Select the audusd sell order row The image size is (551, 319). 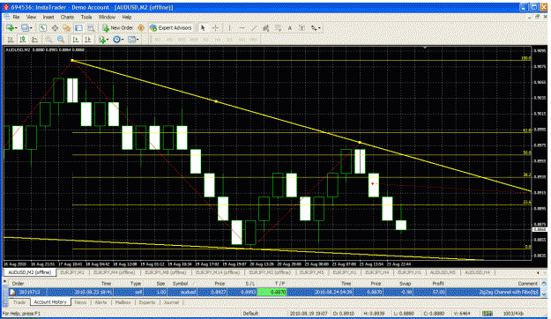(274, 292)
